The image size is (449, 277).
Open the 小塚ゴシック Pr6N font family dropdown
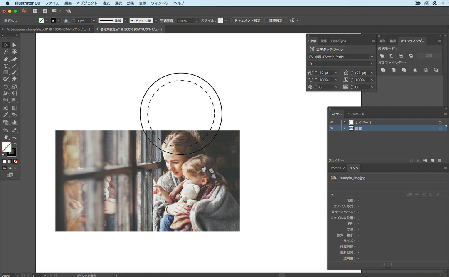pyautogui.click(x=372, y=56)
